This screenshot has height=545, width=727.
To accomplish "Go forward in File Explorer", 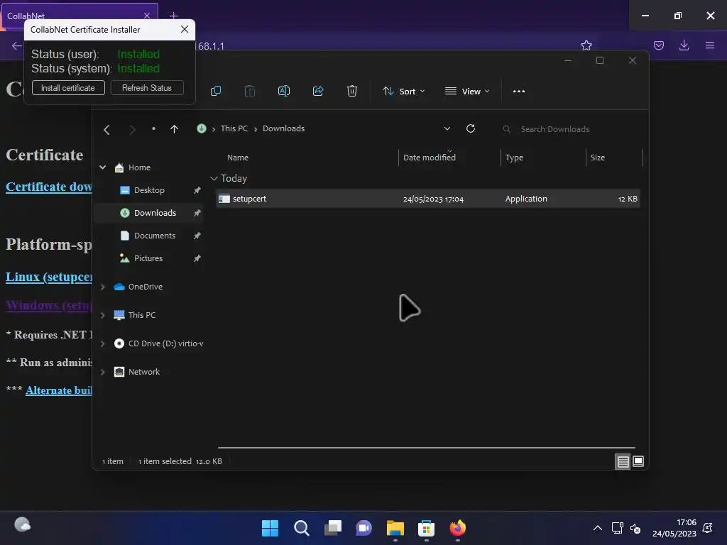I will coord(132,130).
